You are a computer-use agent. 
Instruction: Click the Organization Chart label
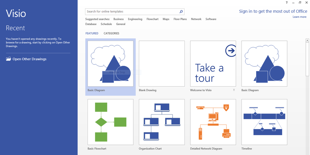(150, 149)
